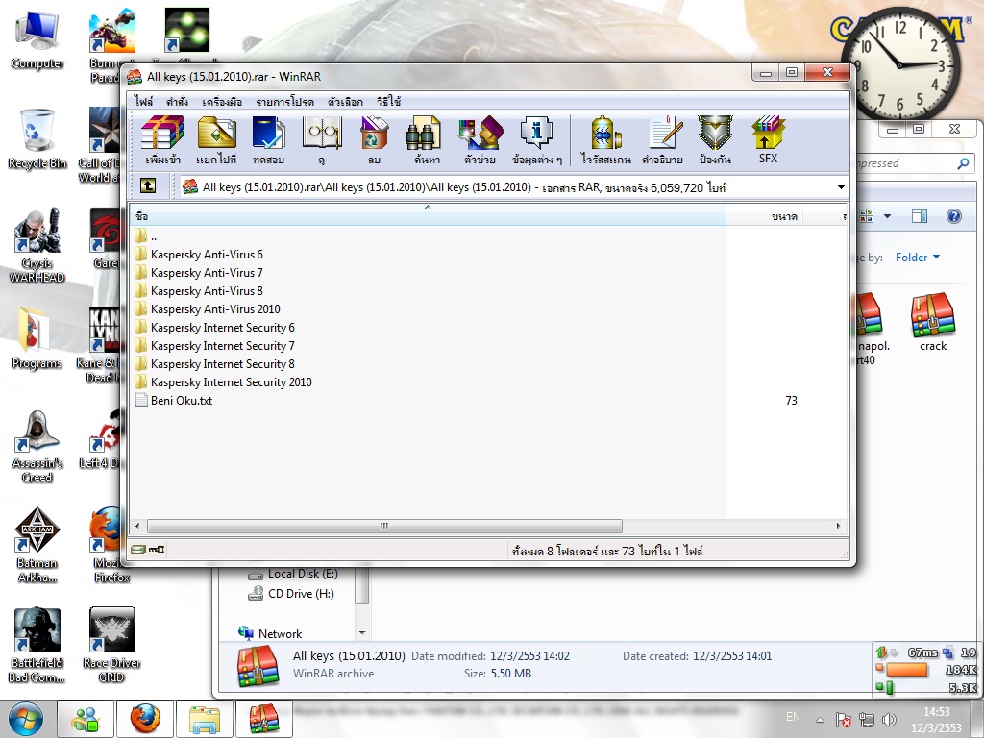
Task: Click the scroll left arrow in WinRAR
Action: pyautogui.click(x=137, y=526)
